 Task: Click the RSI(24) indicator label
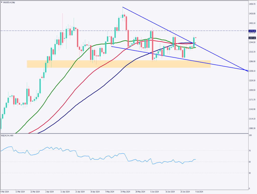point(8,135)
